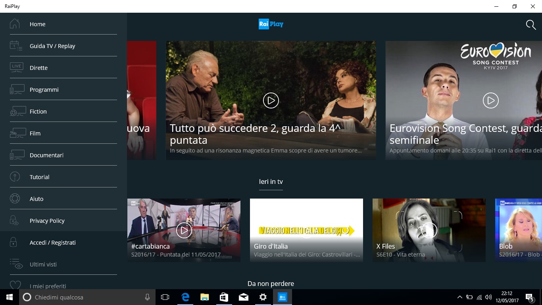
Task: Open volume control in system tray
Action: pos(488,297)
